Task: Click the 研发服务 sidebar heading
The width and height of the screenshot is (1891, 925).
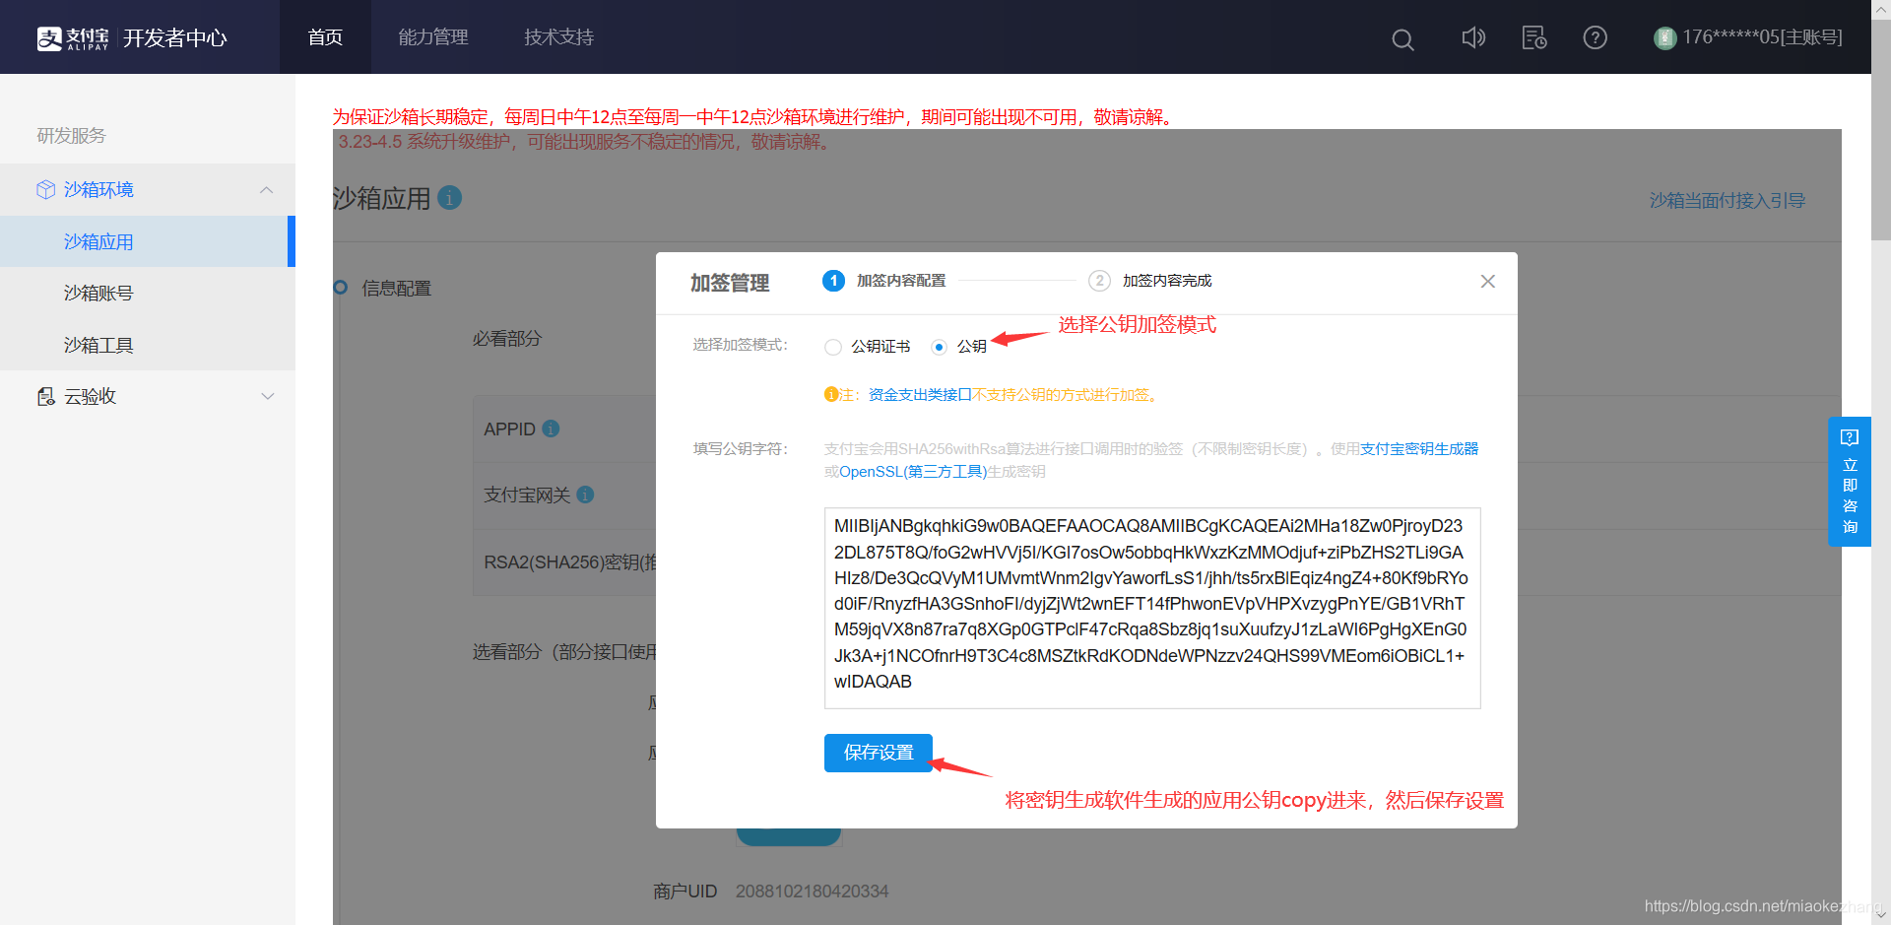Action: [x=71, y=136]
